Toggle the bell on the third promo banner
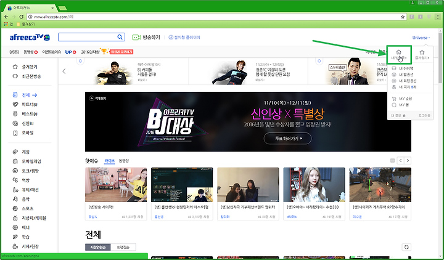Viewport: 444px width, 260px height. click(x=319, y=61)
